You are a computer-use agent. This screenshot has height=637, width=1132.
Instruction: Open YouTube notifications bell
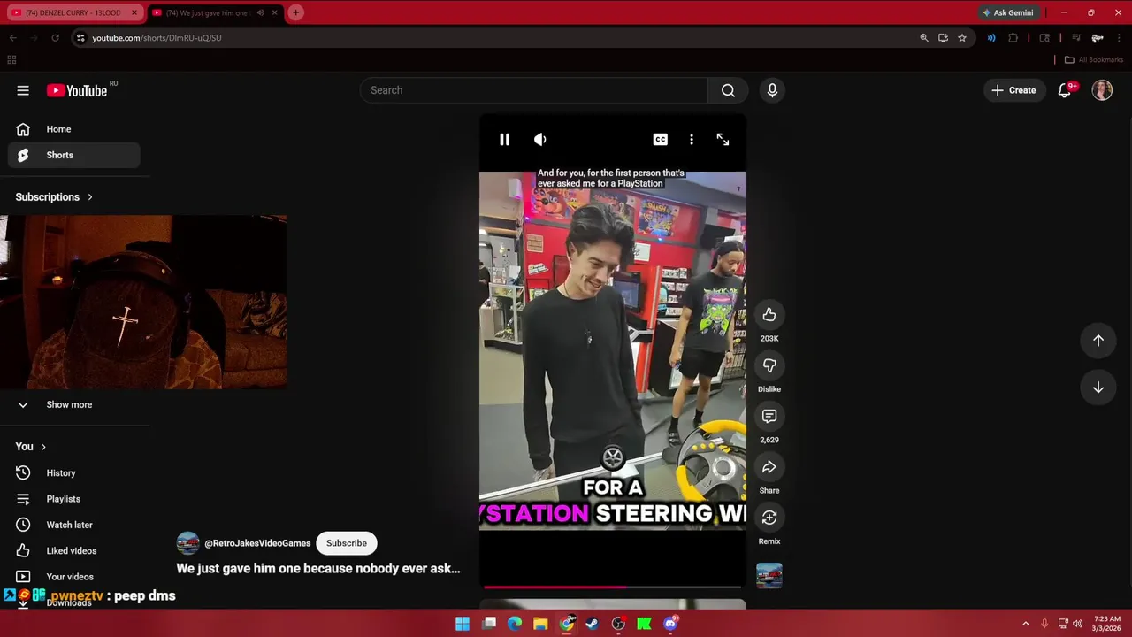1065,90
